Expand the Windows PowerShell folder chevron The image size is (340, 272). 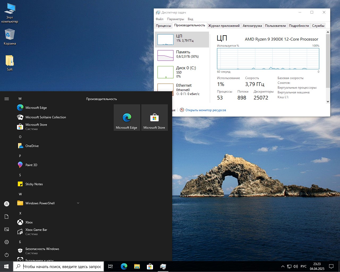pos(78,203)
